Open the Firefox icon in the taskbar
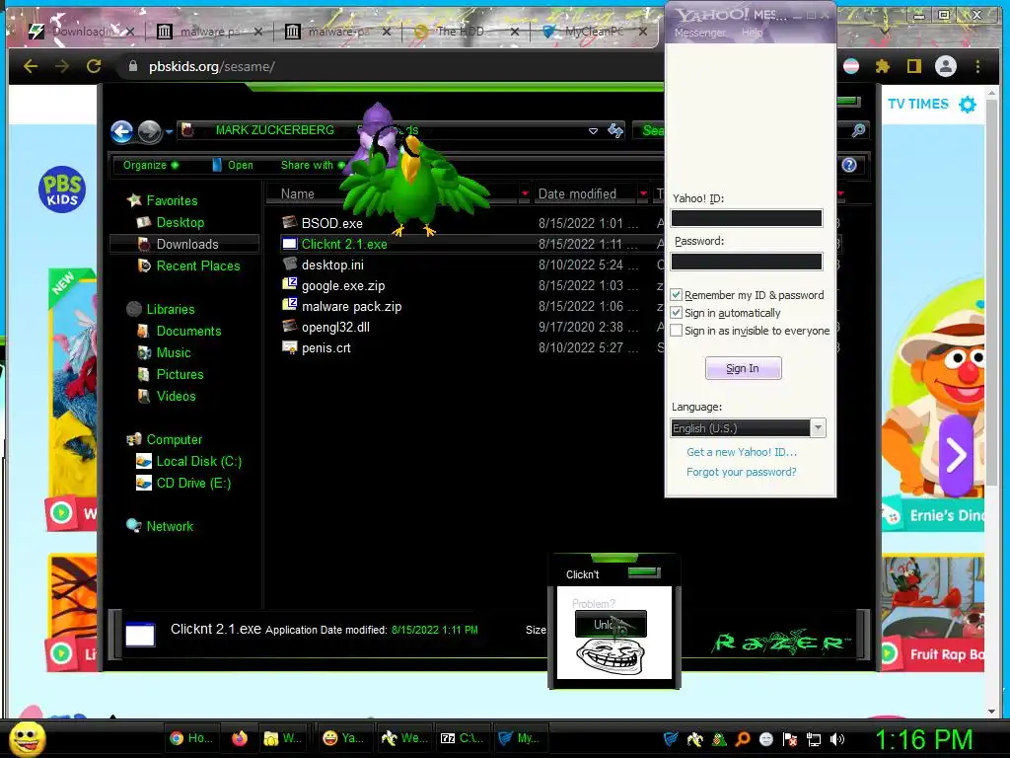 tap(240, 738)
